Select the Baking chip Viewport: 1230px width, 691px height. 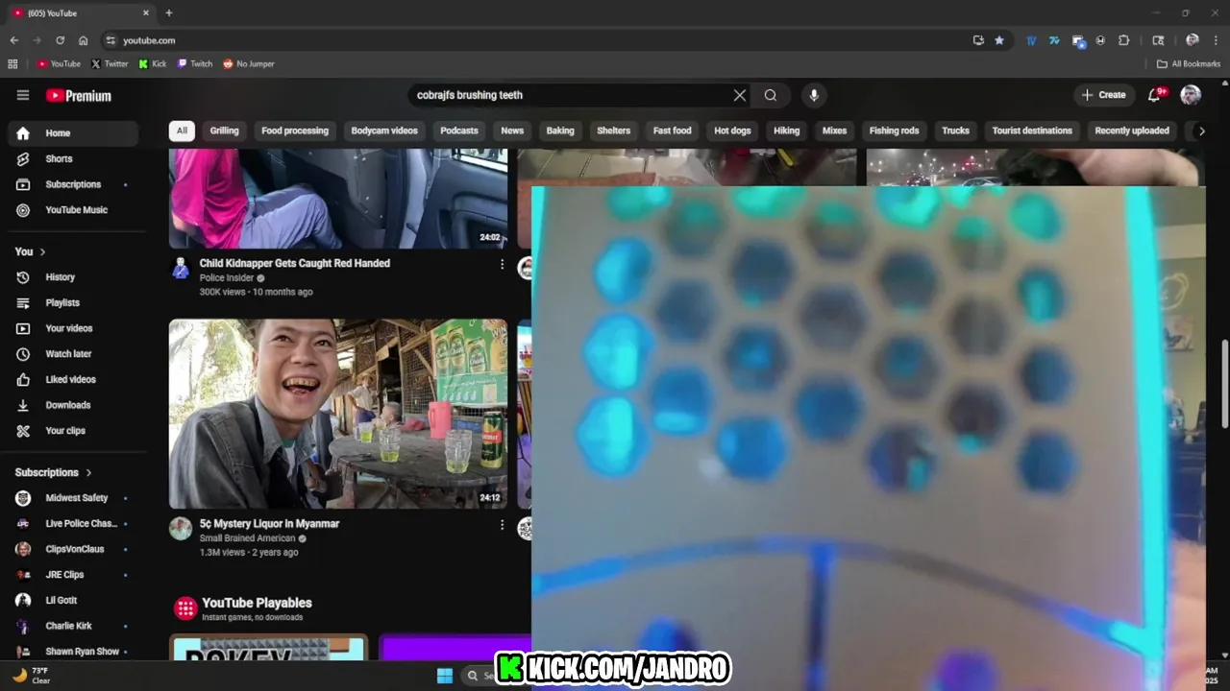pyautogui.click(x=560, y=131)
